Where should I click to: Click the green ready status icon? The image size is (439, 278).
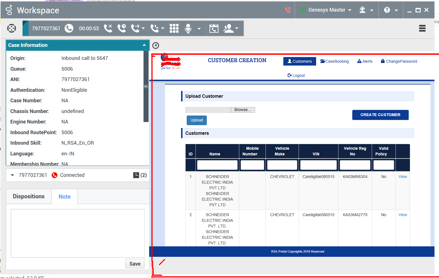point(303,10)
